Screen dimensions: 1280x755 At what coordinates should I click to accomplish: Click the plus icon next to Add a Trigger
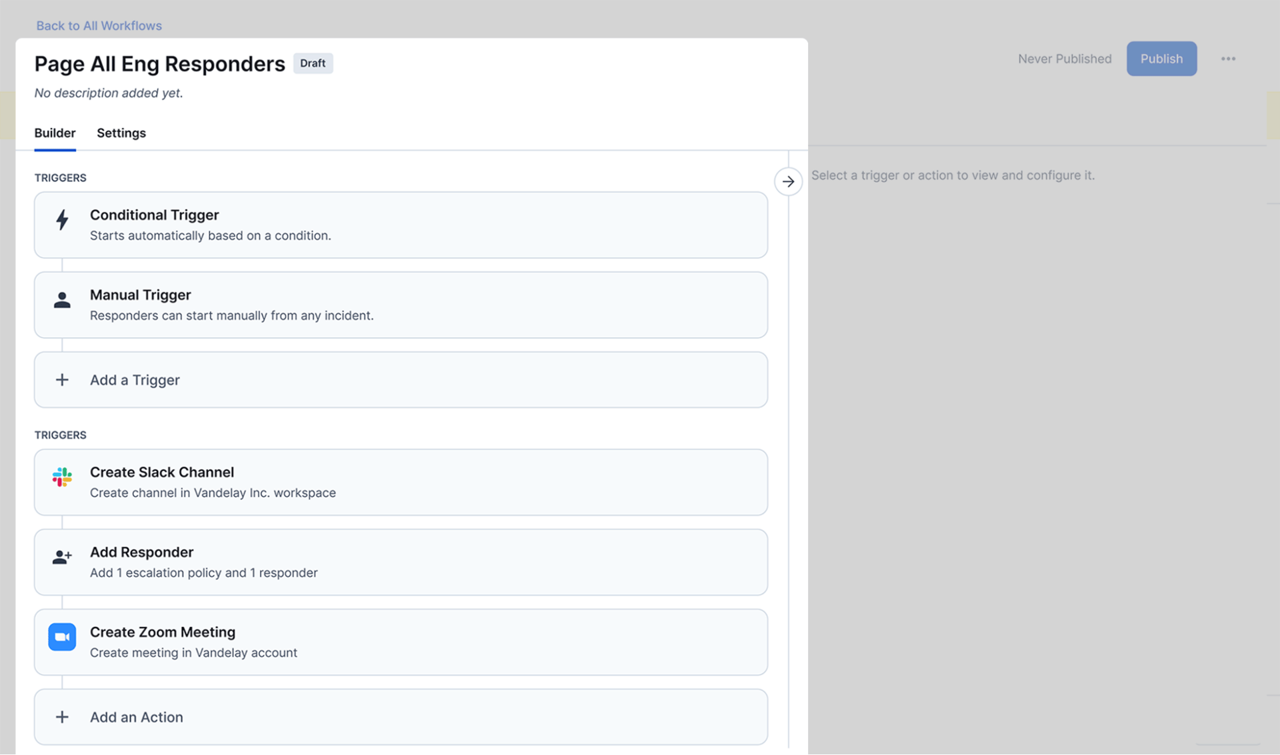coord(62,380)
